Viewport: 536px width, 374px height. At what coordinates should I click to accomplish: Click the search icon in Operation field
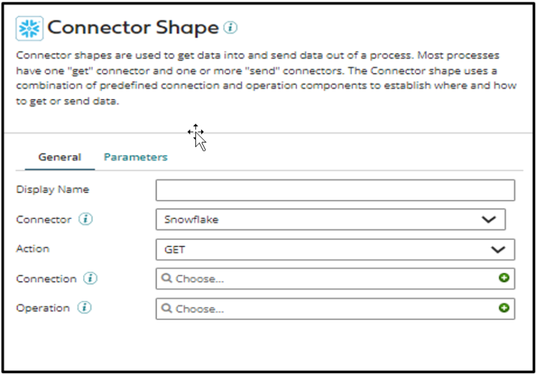(x=167, y=308)
